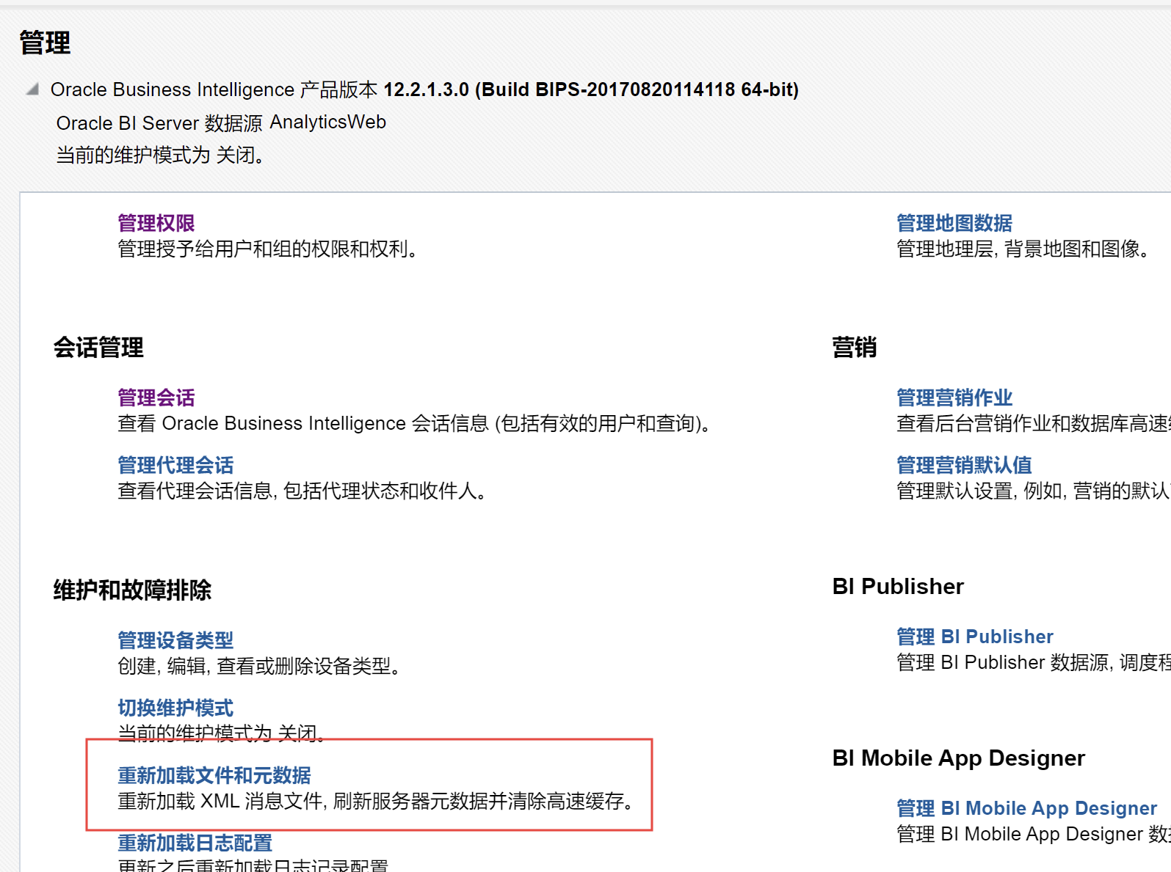Click the BI Mobile App Designer heading

tap(959, 758)
